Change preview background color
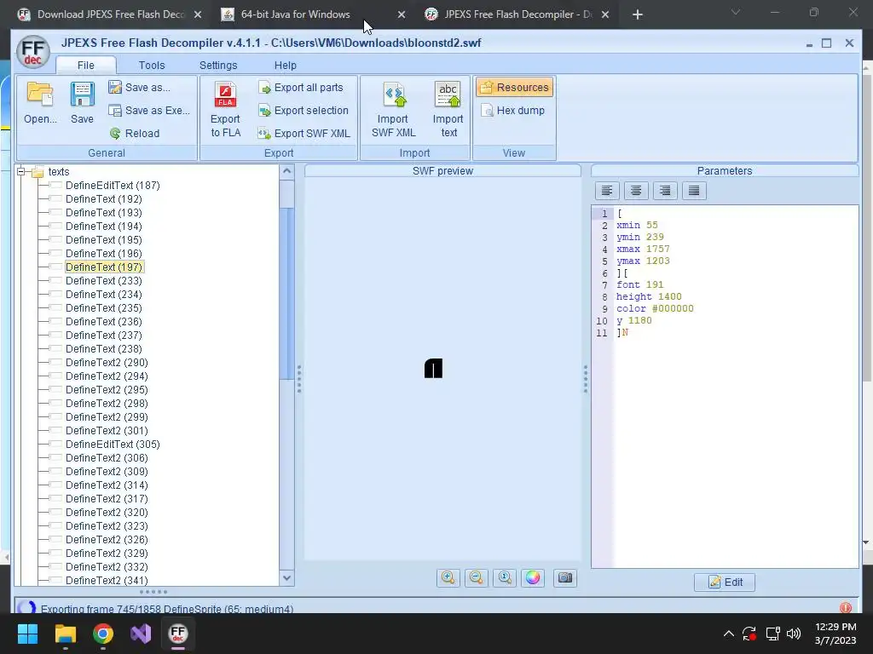The width and height of the screenshot is (873, 654). (533, 578)
